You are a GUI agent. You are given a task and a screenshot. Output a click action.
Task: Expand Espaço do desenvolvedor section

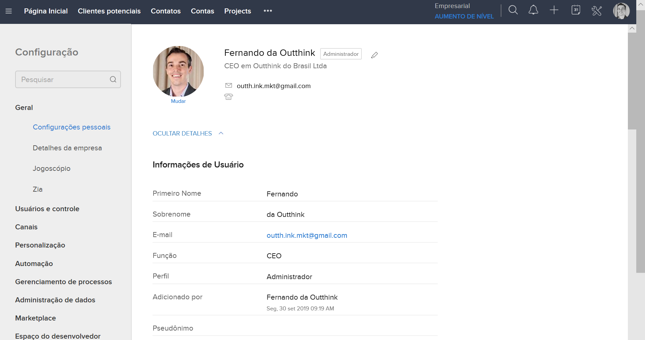(58, 336)
